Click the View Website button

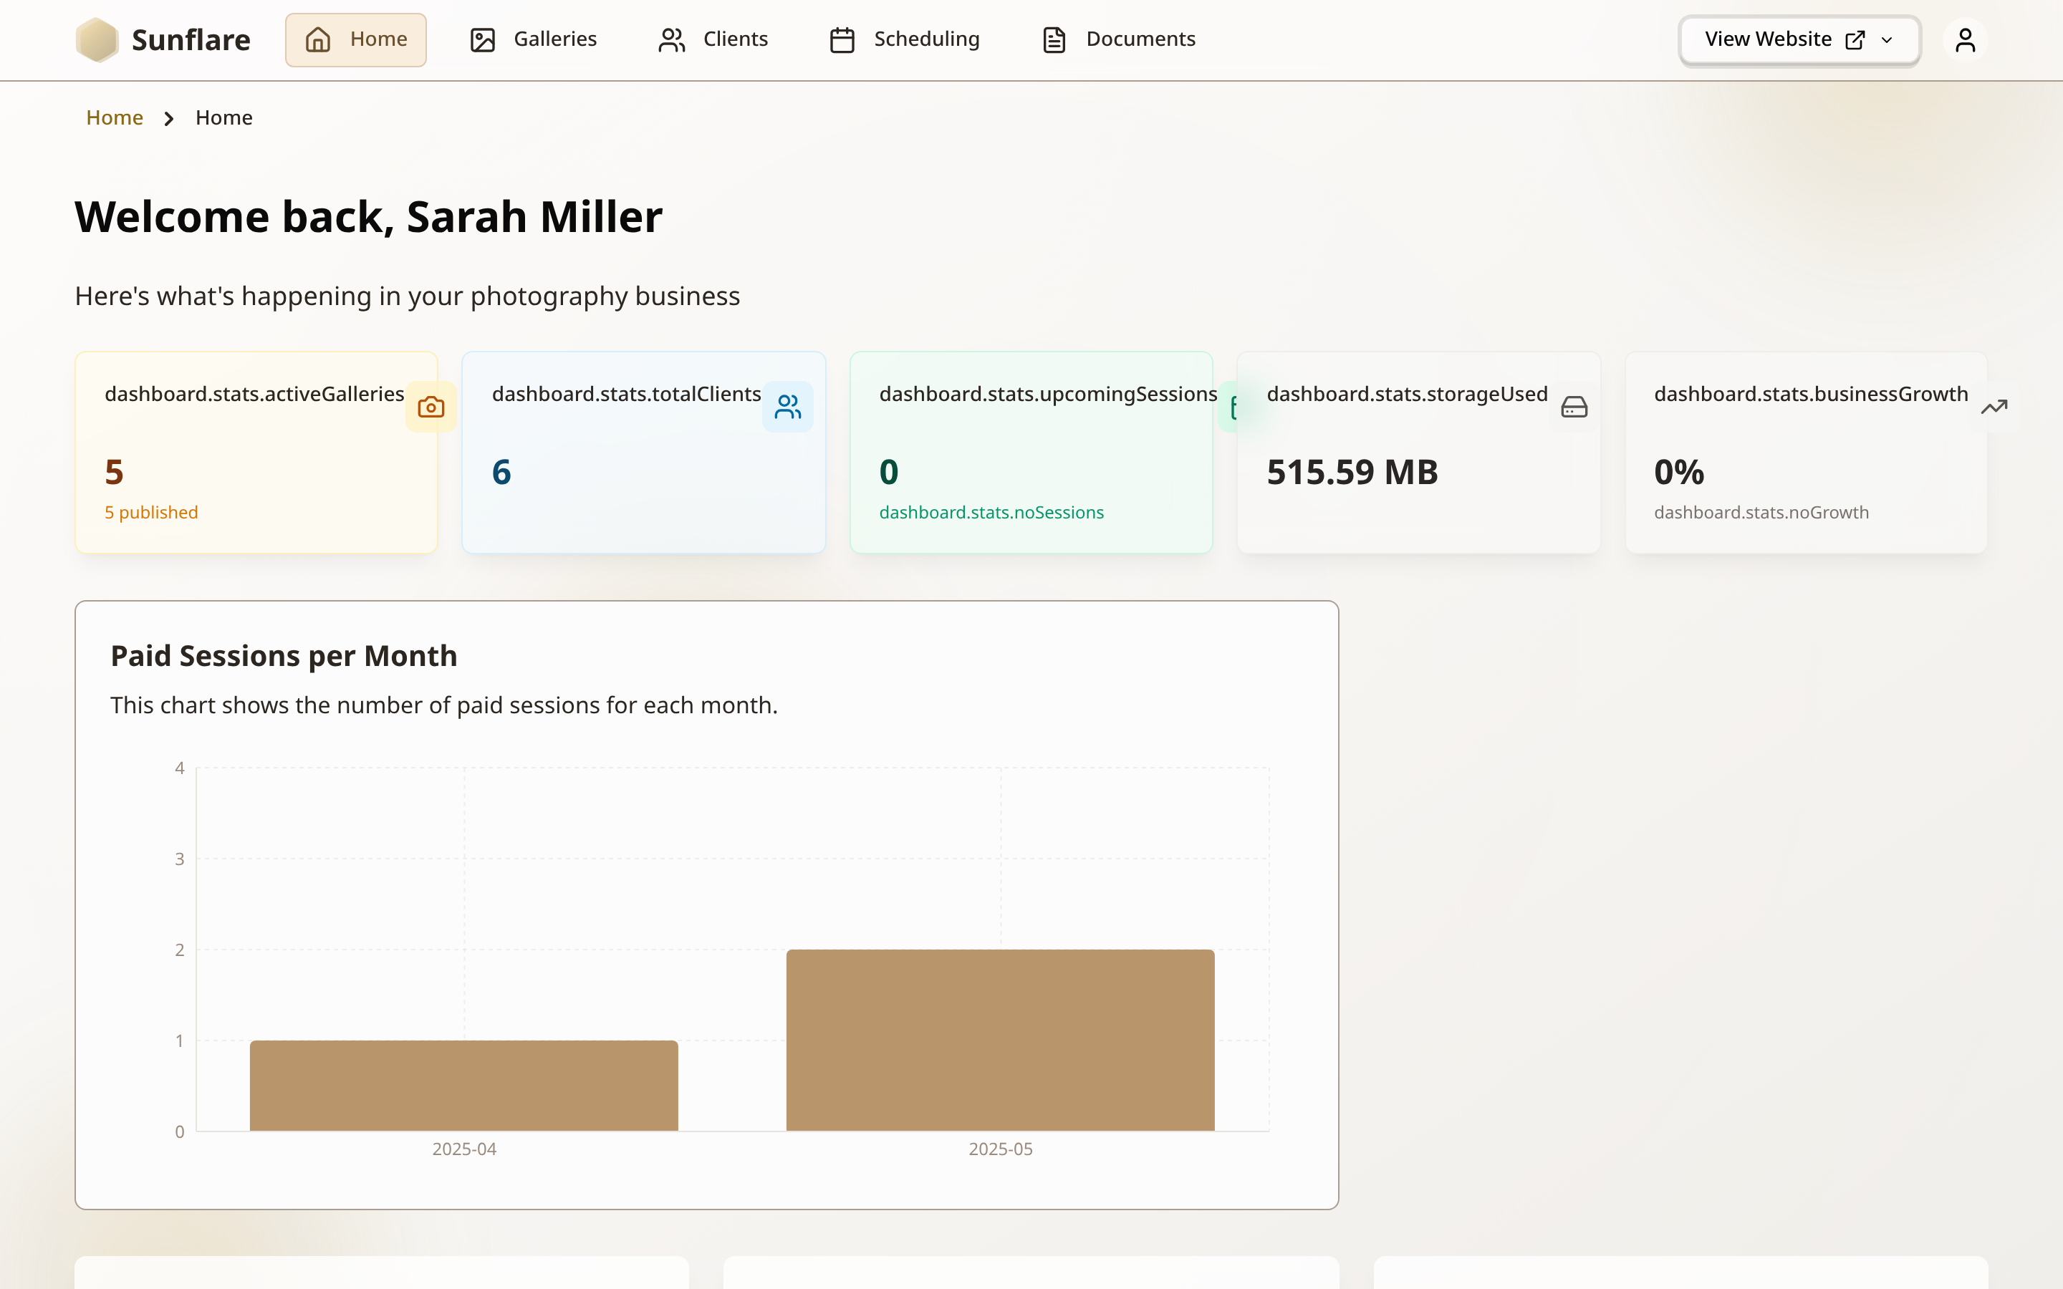(1766, 39)
